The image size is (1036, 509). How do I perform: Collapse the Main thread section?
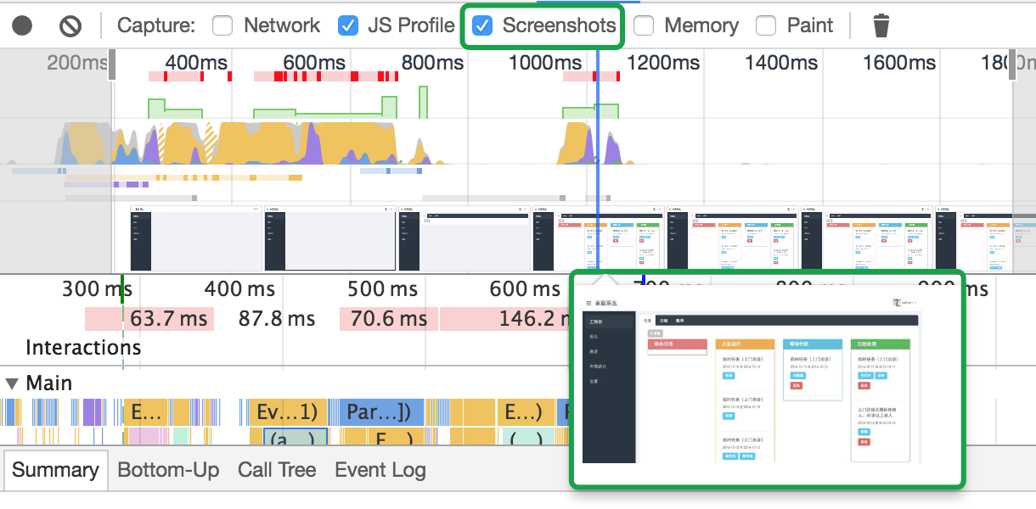tap(12, 383)
